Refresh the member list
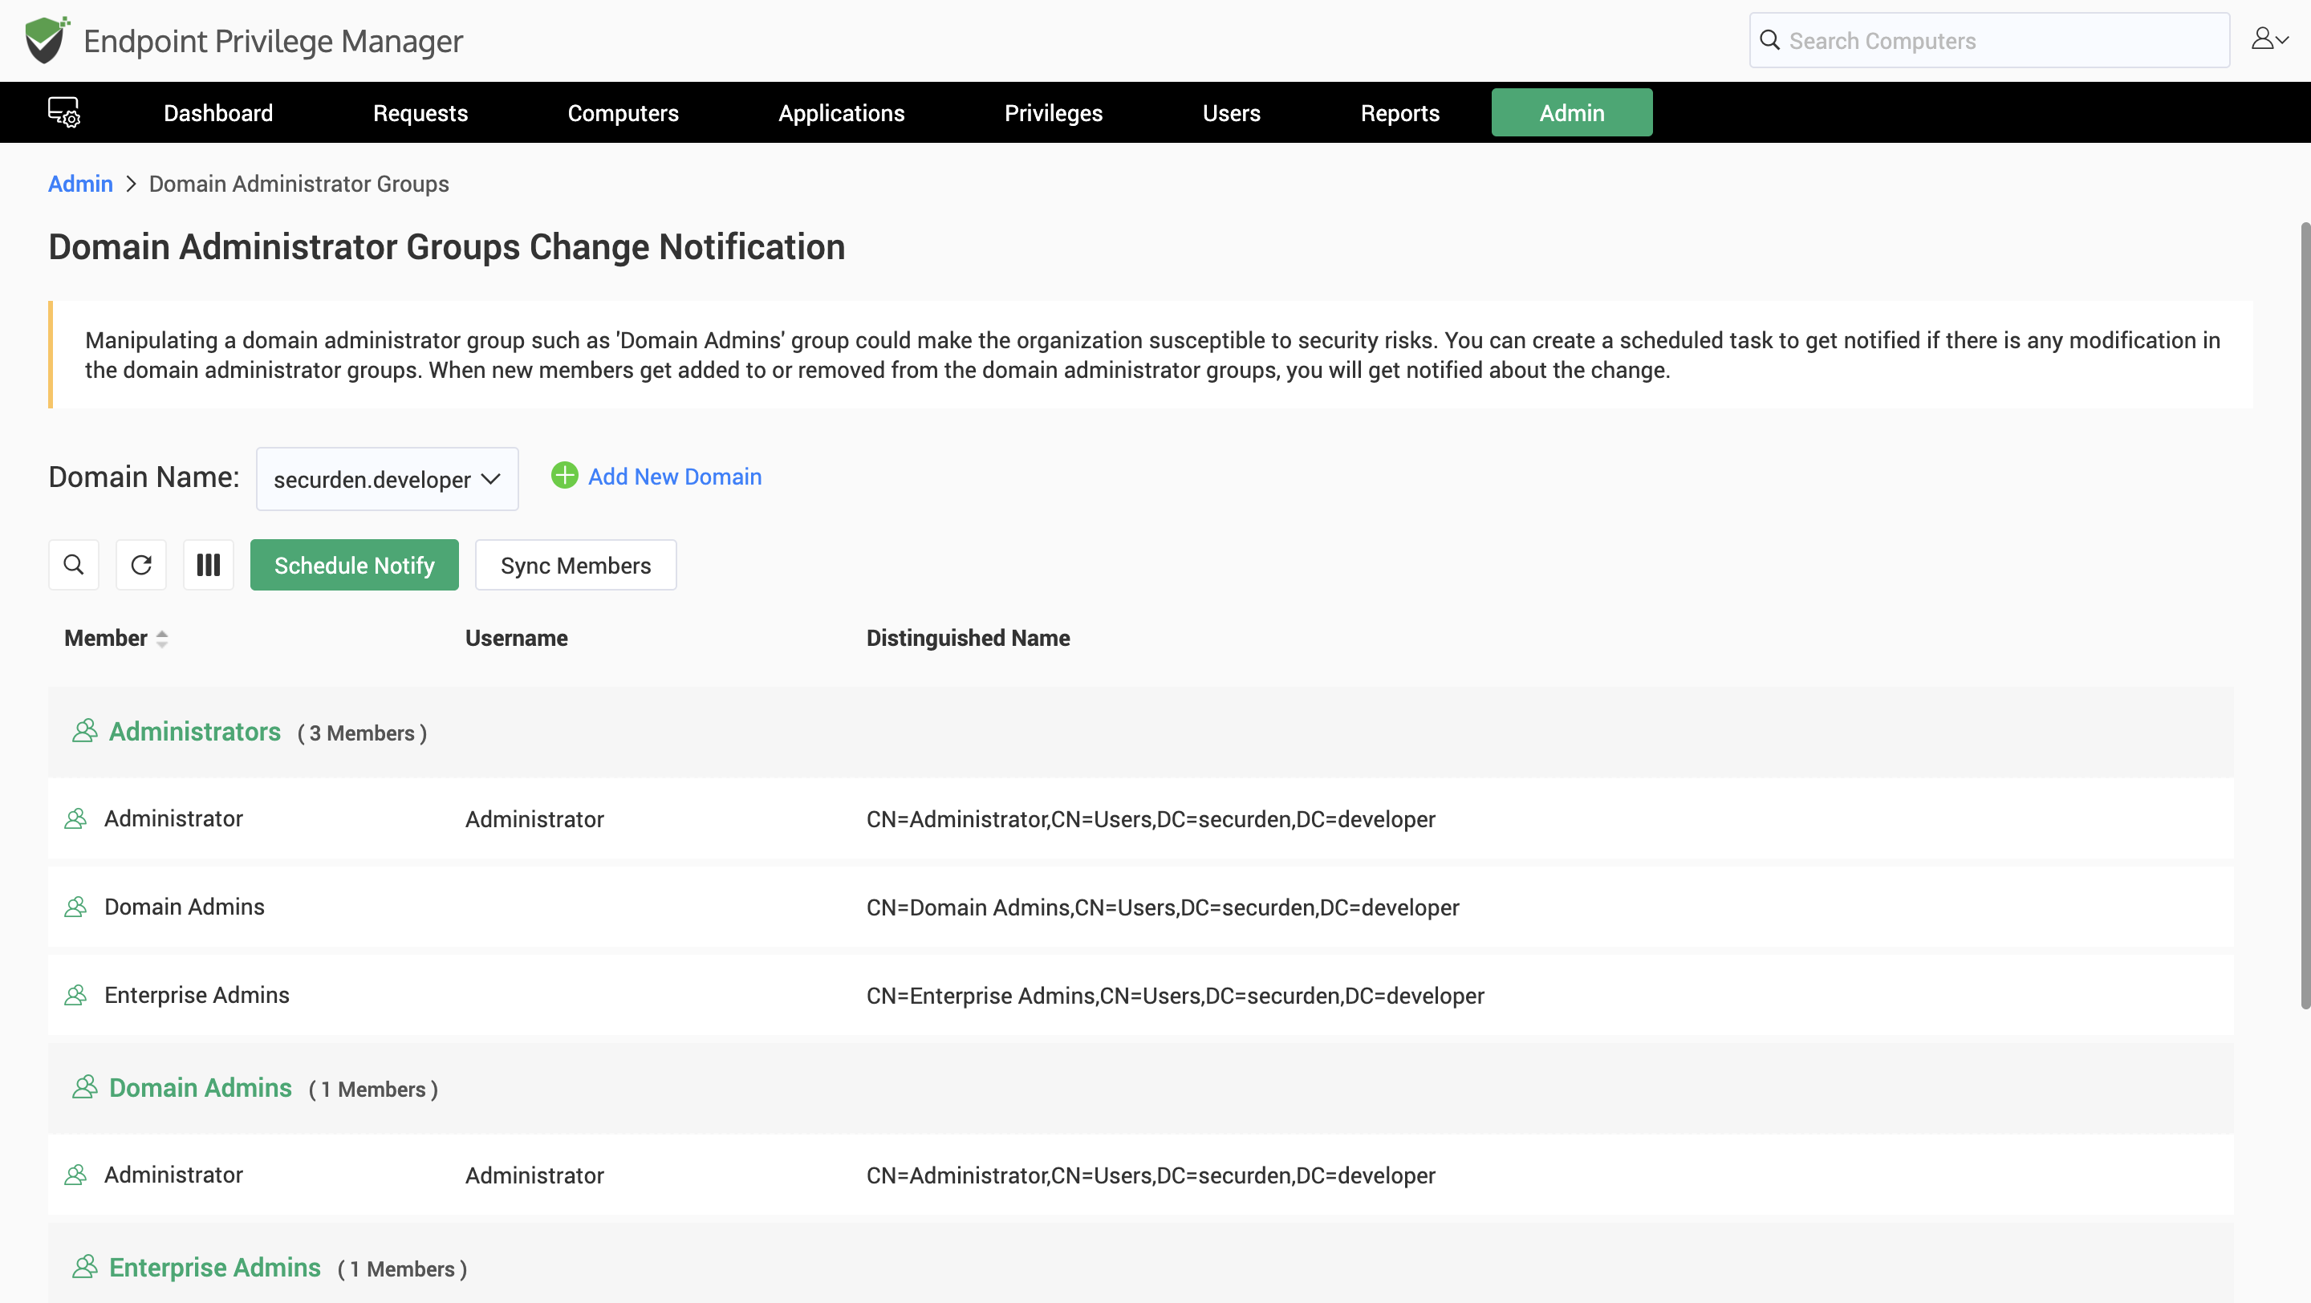 click(141, 565)
